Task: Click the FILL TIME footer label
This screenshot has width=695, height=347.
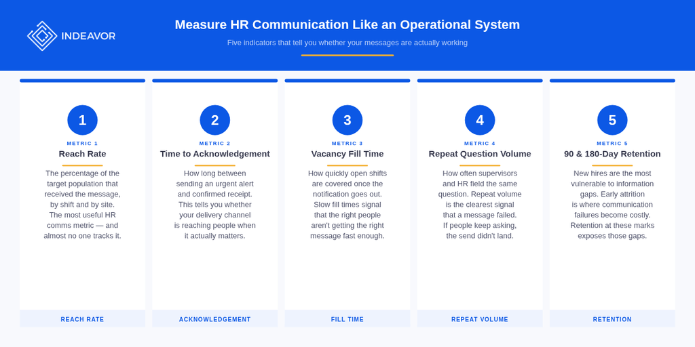Action: pyautogui.click(x=347, y=319)
